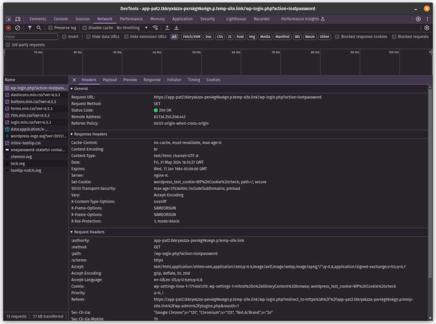The width and height of the screenshot is (436, 324).
Task: Open the network filter search
Action: click(x=39, y=27)
